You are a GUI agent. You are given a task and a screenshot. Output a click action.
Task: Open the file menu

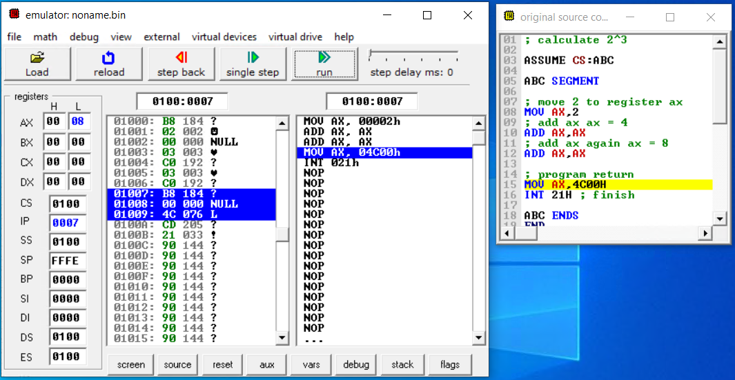tap(14, 37)
